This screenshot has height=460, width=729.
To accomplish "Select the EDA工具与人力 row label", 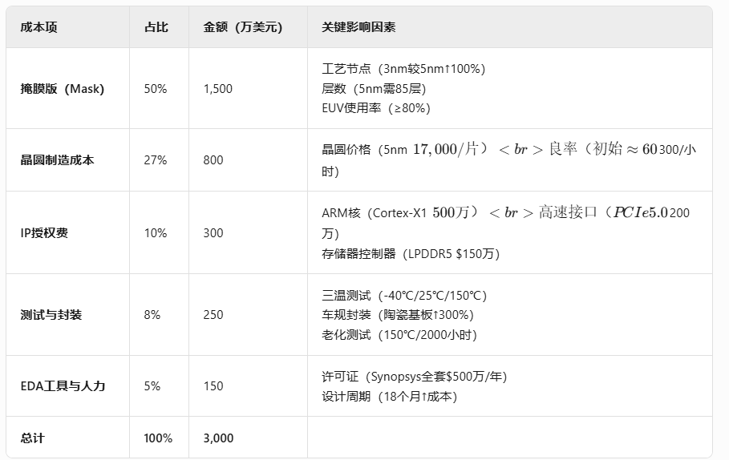I will tap(63, 386).
